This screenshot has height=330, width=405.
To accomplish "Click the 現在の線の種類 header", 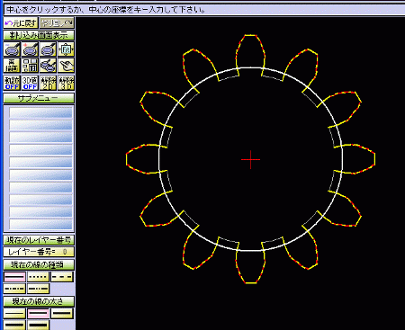I will [x=39, y=264].
